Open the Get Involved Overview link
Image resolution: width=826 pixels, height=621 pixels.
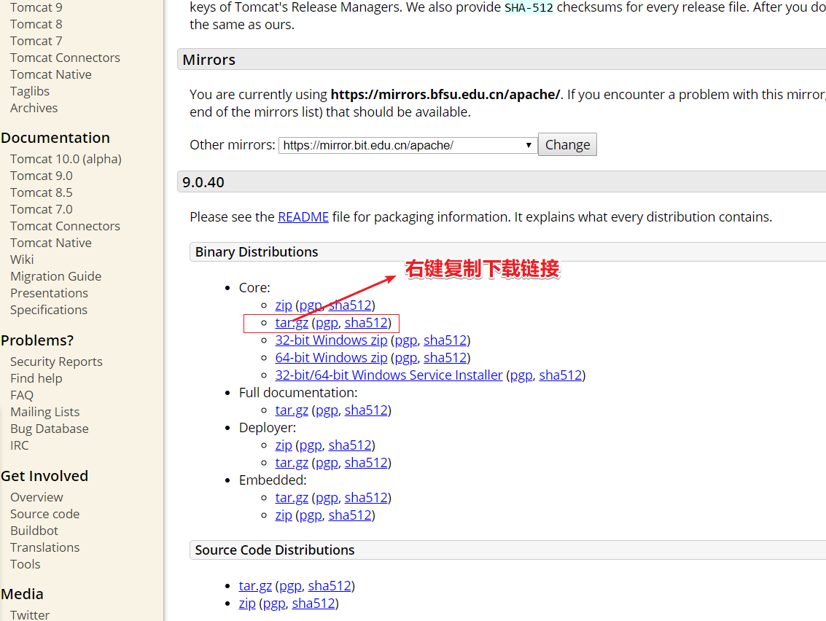click(x=36, y=497)
